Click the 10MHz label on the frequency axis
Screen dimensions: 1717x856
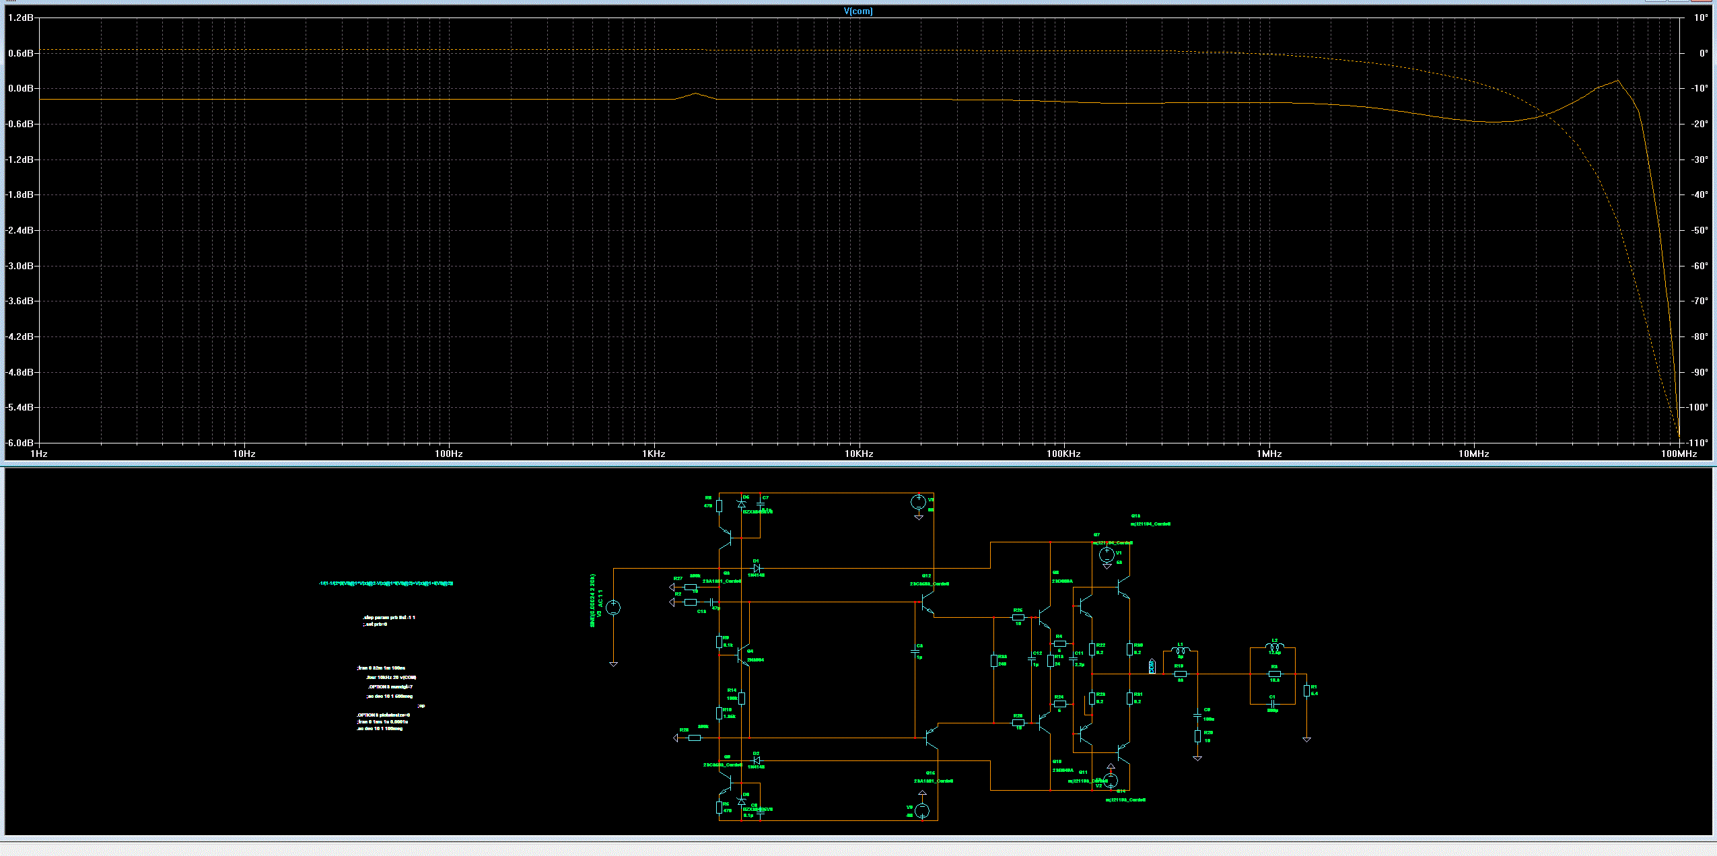[x=1473, y=454]
